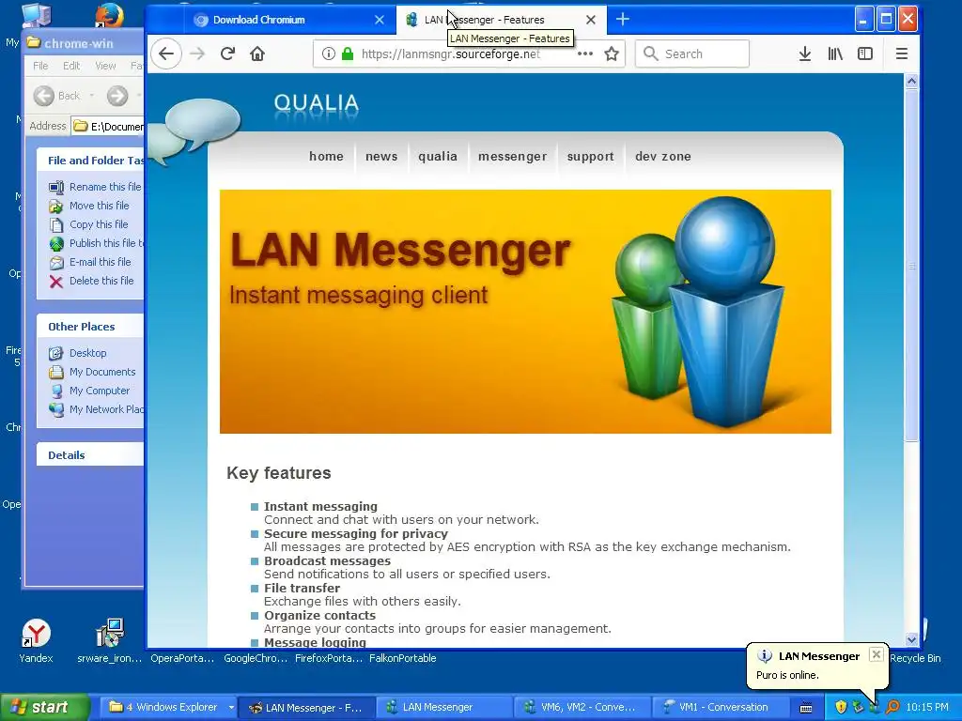Click Copy this file task

click(x=98, y=224)
